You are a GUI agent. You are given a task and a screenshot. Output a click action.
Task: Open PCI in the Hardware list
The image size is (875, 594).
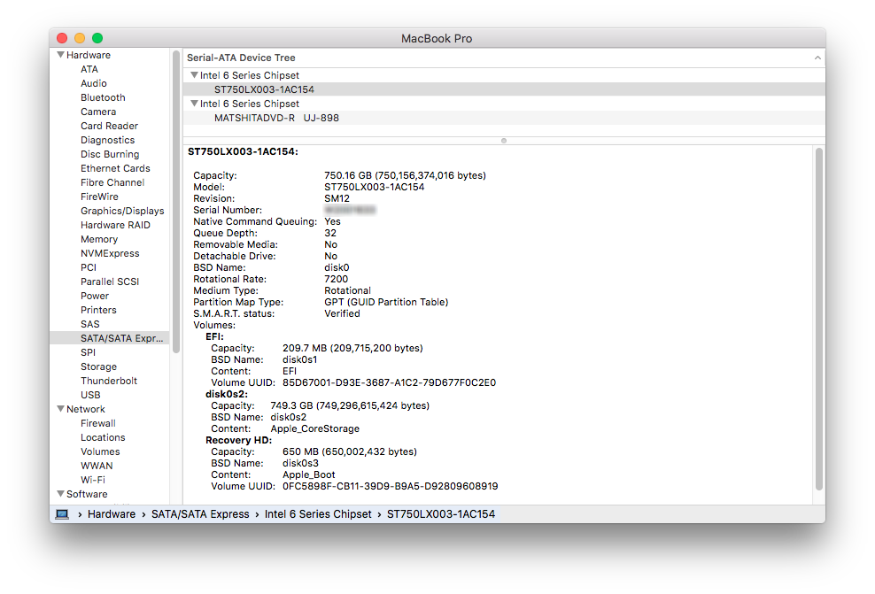click(x=89, y=267)
